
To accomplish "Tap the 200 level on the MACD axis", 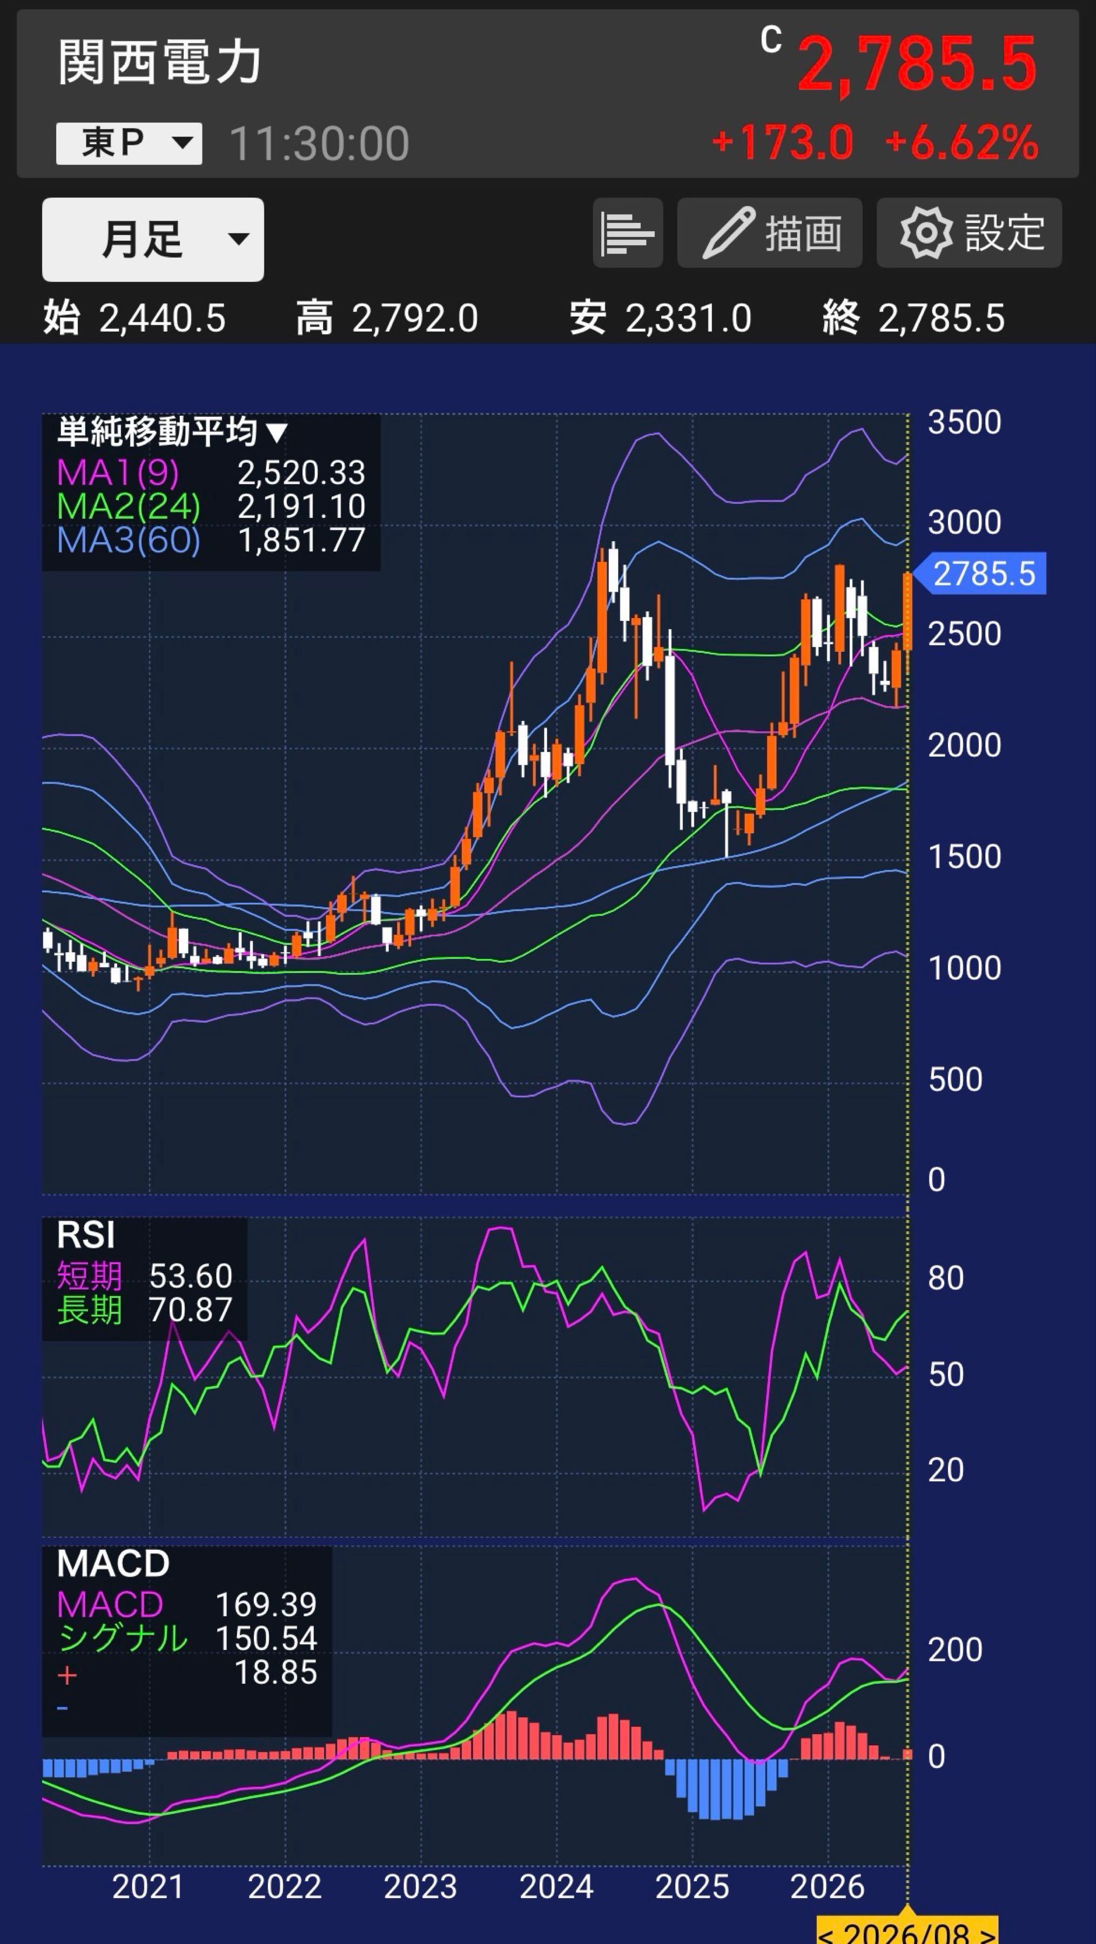I will pyautogui.click(x=956, y=1650).
